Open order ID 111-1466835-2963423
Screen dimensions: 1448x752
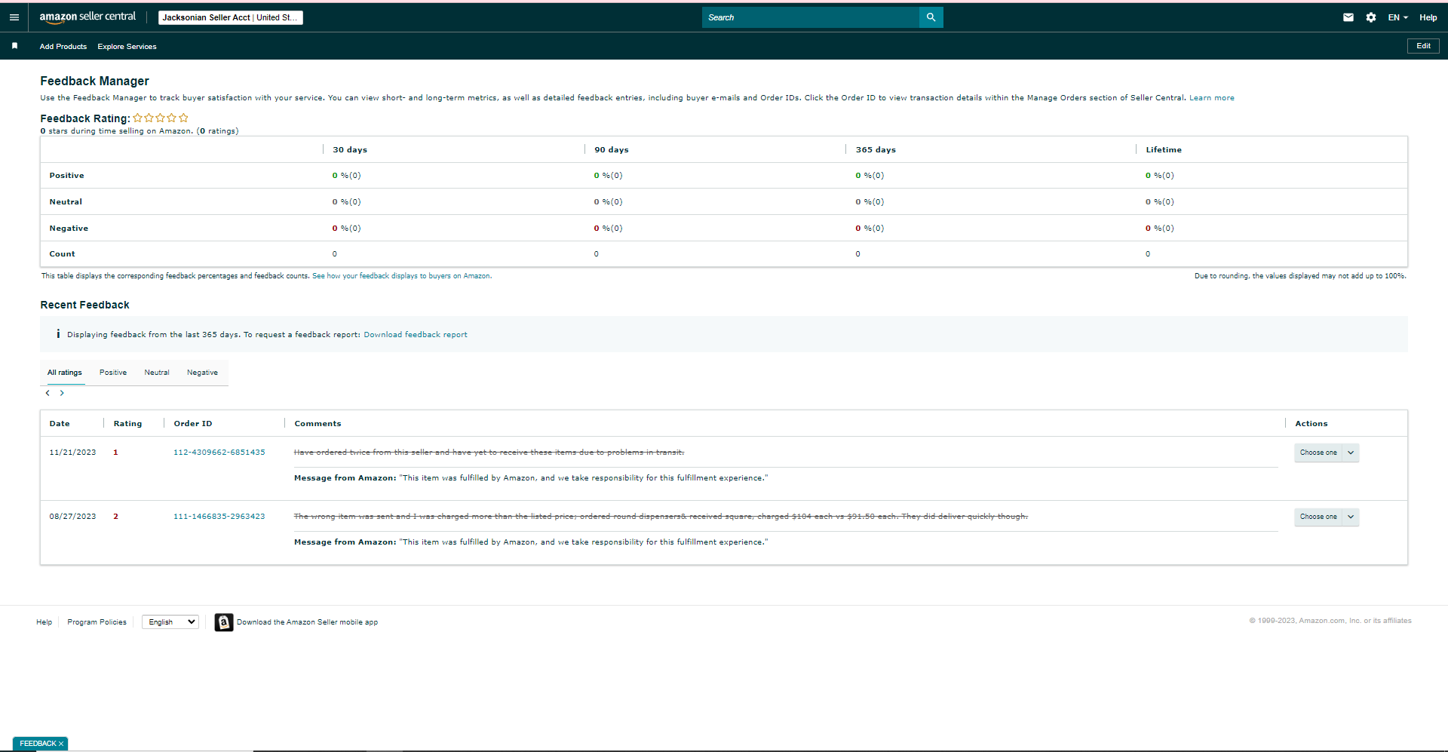(219, 517)
